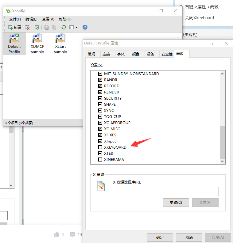The height and width of the screenshot is (243, 233).
Task: Click the settings list scrollbar thumb
Action: (x=222, y=142)
